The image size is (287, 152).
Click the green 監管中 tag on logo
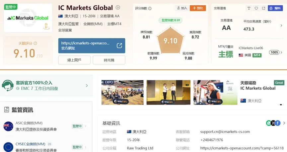click(11, 7)
